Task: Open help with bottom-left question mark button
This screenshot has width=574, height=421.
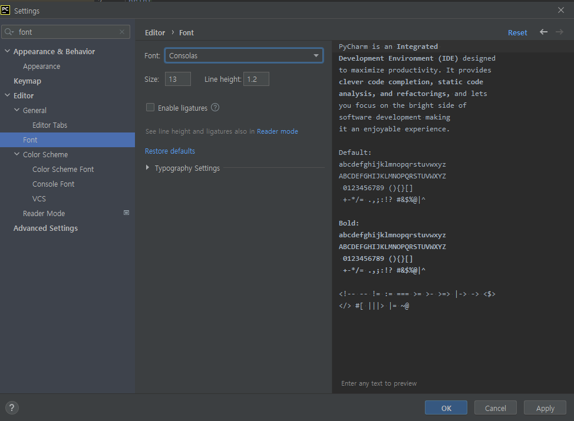Action: click(12, 407)
